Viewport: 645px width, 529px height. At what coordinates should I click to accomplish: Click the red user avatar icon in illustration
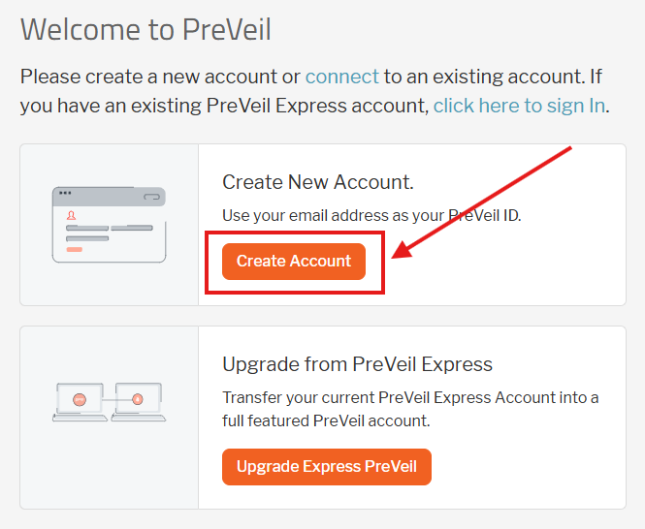click(x=72, y=216)
